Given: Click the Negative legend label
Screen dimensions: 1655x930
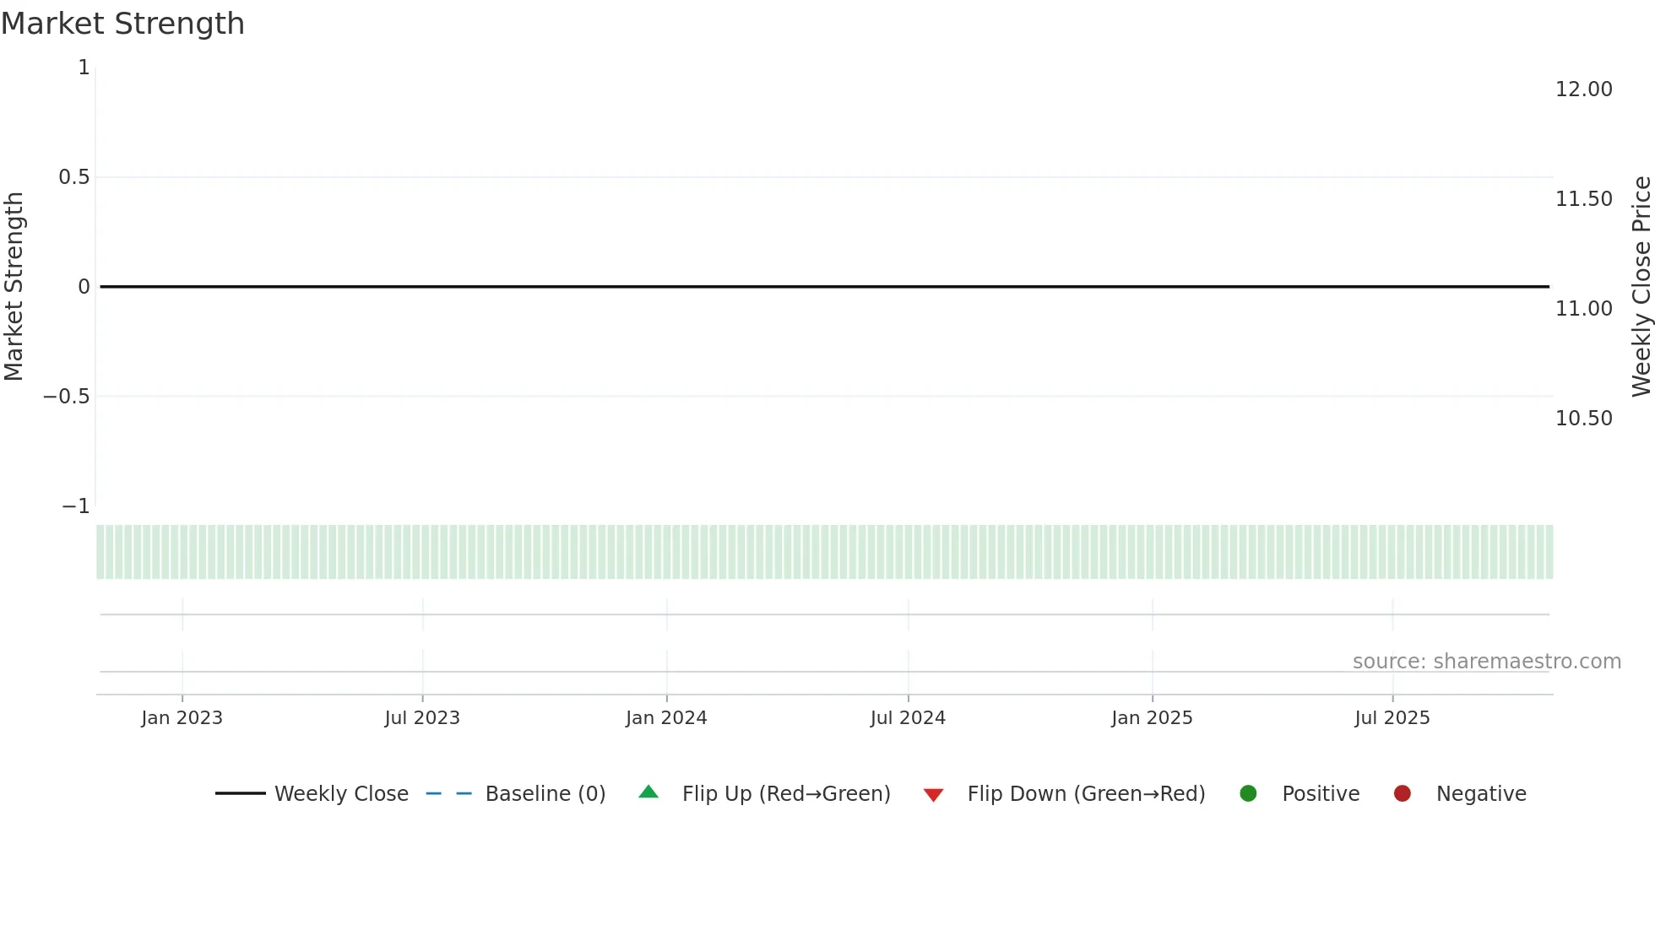Looking at the screenshot, I should tap(1481, 794).
